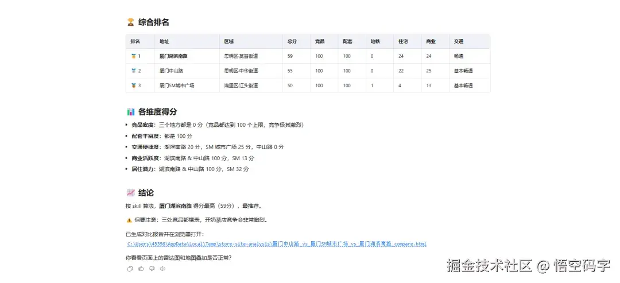Click the 竞品密度 bullet line
Viewport: 620px width, 283px height.
point(218,125)
